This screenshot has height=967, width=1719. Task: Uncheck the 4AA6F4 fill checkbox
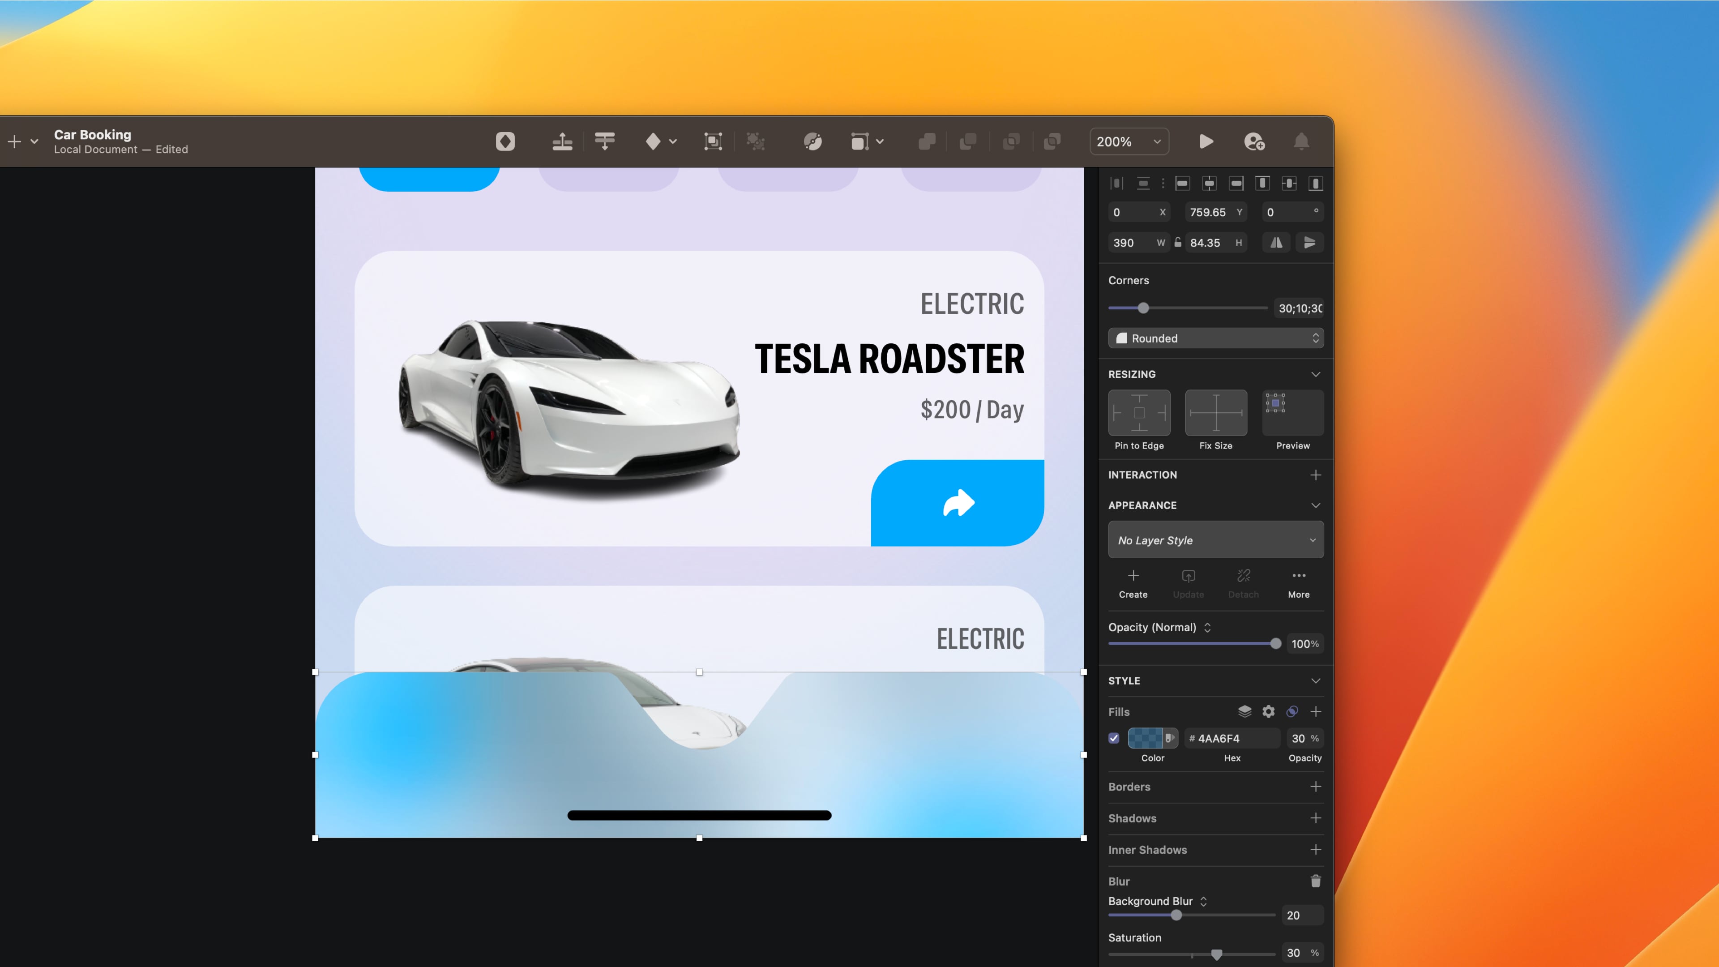[1114, 738]
